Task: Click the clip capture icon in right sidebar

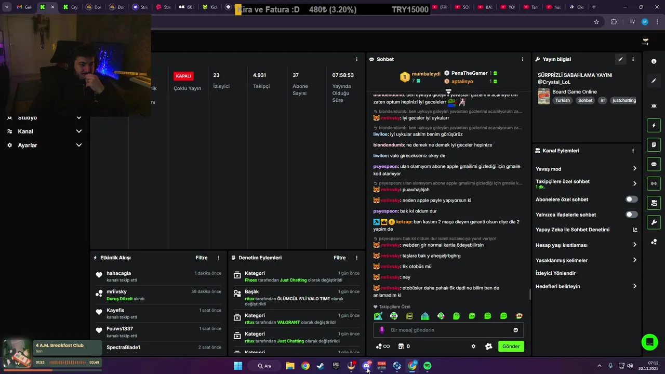Action: pos(654,106)
